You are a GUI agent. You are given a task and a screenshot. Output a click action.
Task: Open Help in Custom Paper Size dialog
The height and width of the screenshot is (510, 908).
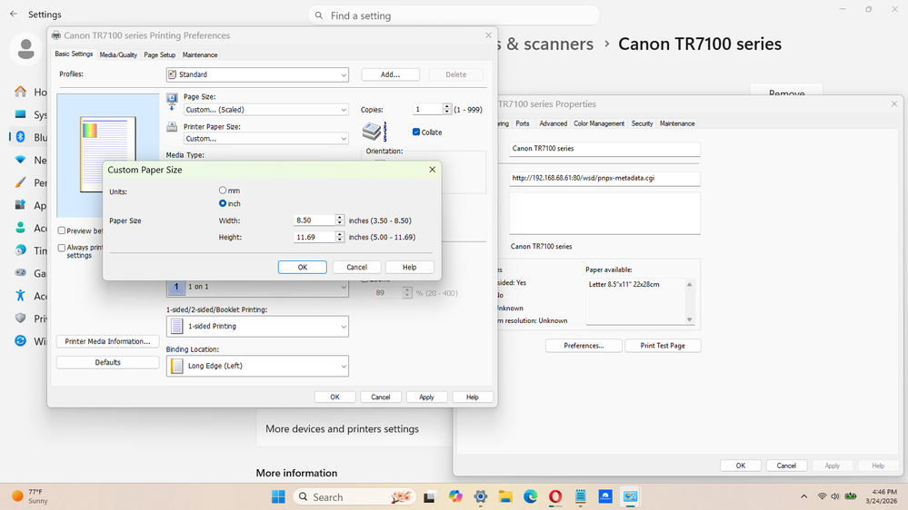coord(409,267)
